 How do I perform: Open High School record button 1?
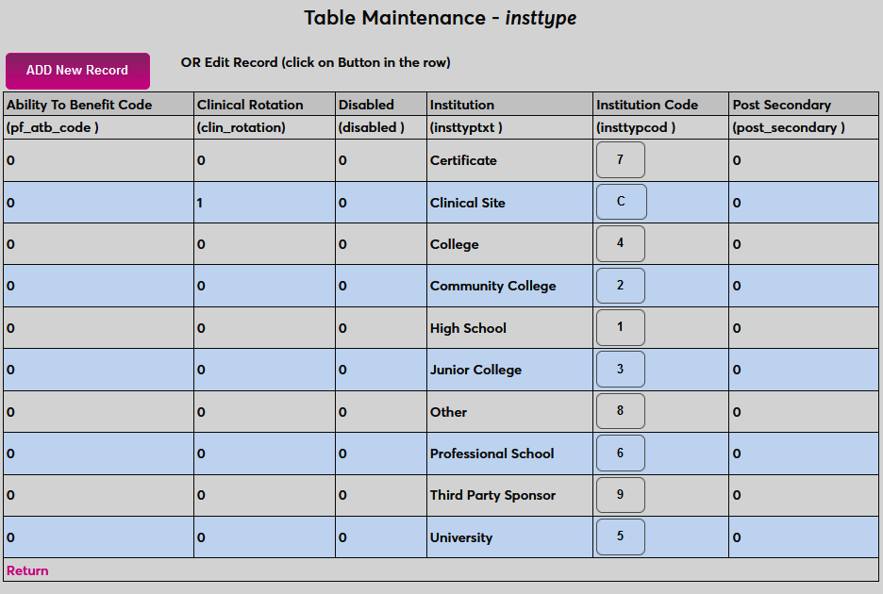pyautogui.click(x=620, y=327)
